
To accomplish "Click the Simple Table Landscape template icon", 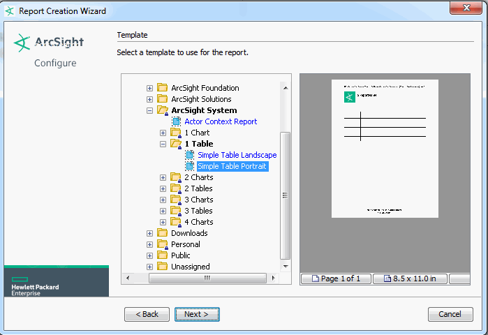I will click(190, 155).
